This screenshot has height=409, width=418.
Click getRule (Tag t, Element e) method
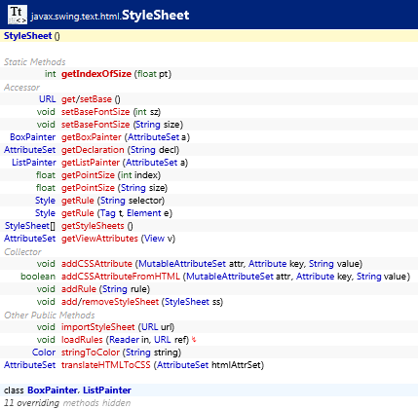[78, 213]
